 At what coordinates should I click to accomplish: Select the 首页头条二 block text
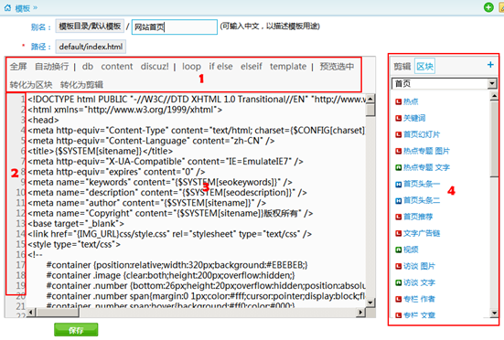coord(422,201)
